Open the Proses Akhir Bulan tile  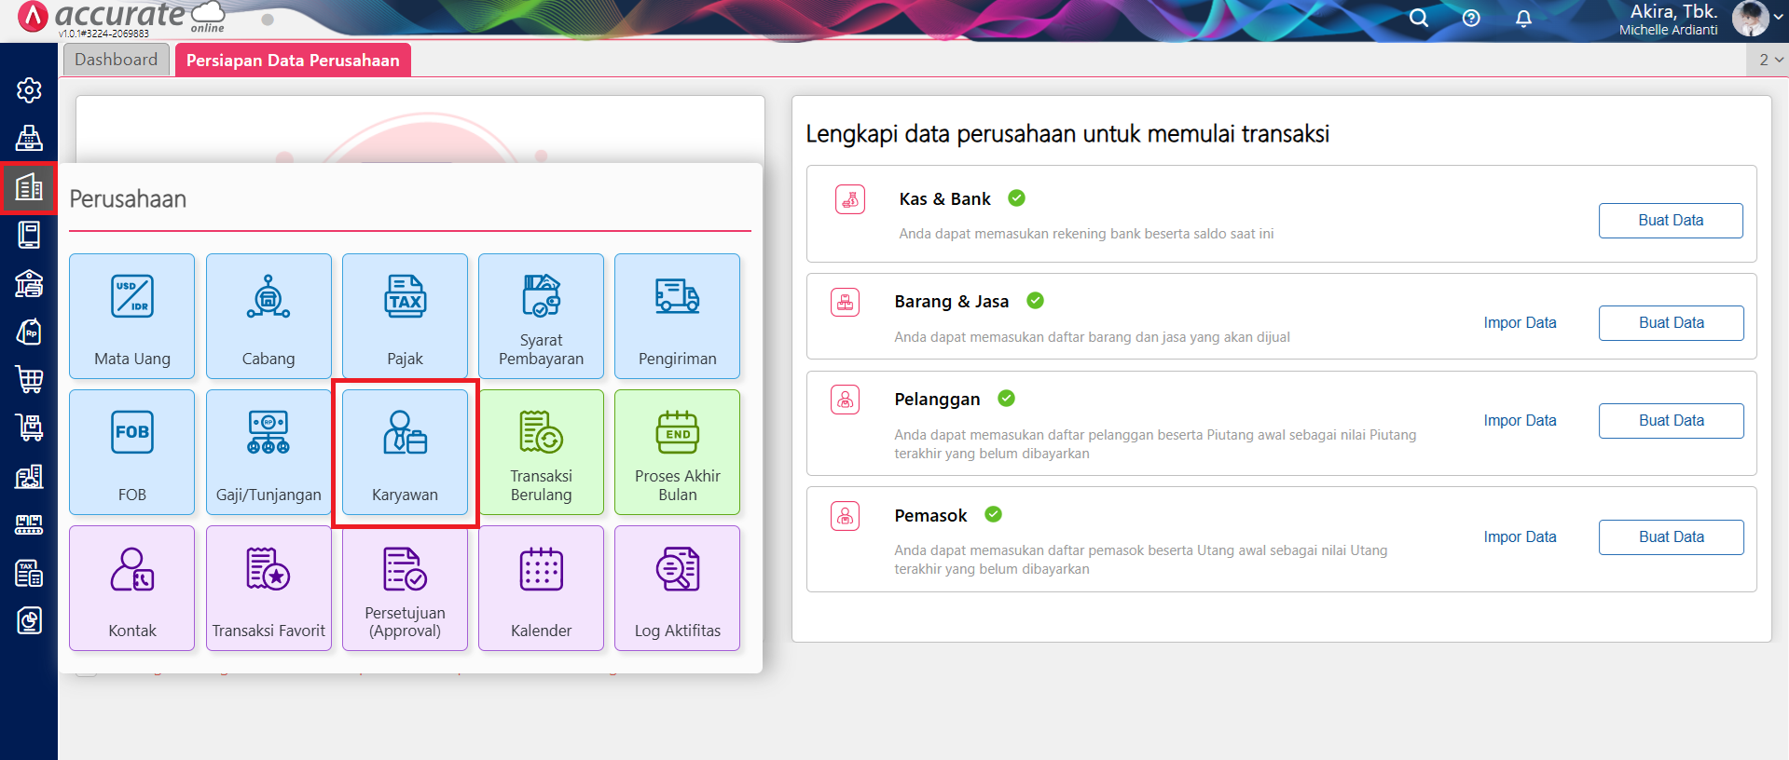point(677,453)
